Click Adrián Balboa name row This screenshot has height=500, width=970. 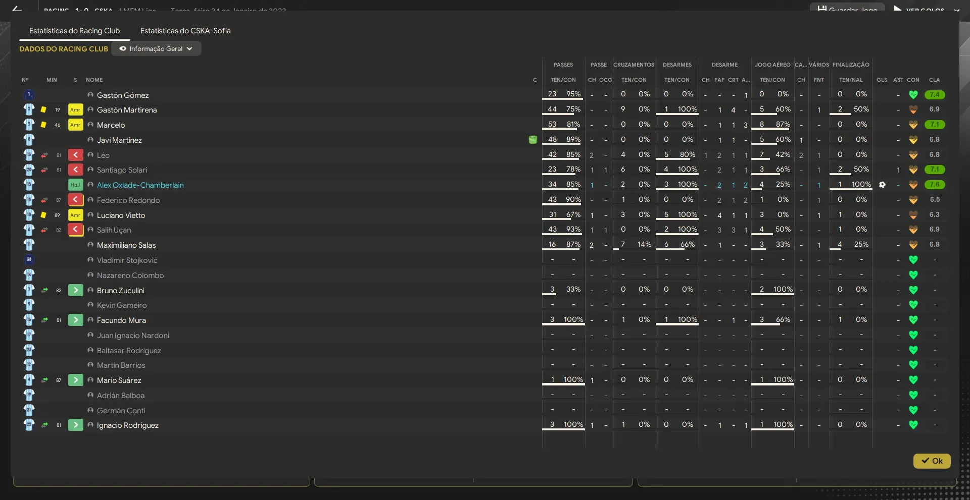tap(121, 396)
